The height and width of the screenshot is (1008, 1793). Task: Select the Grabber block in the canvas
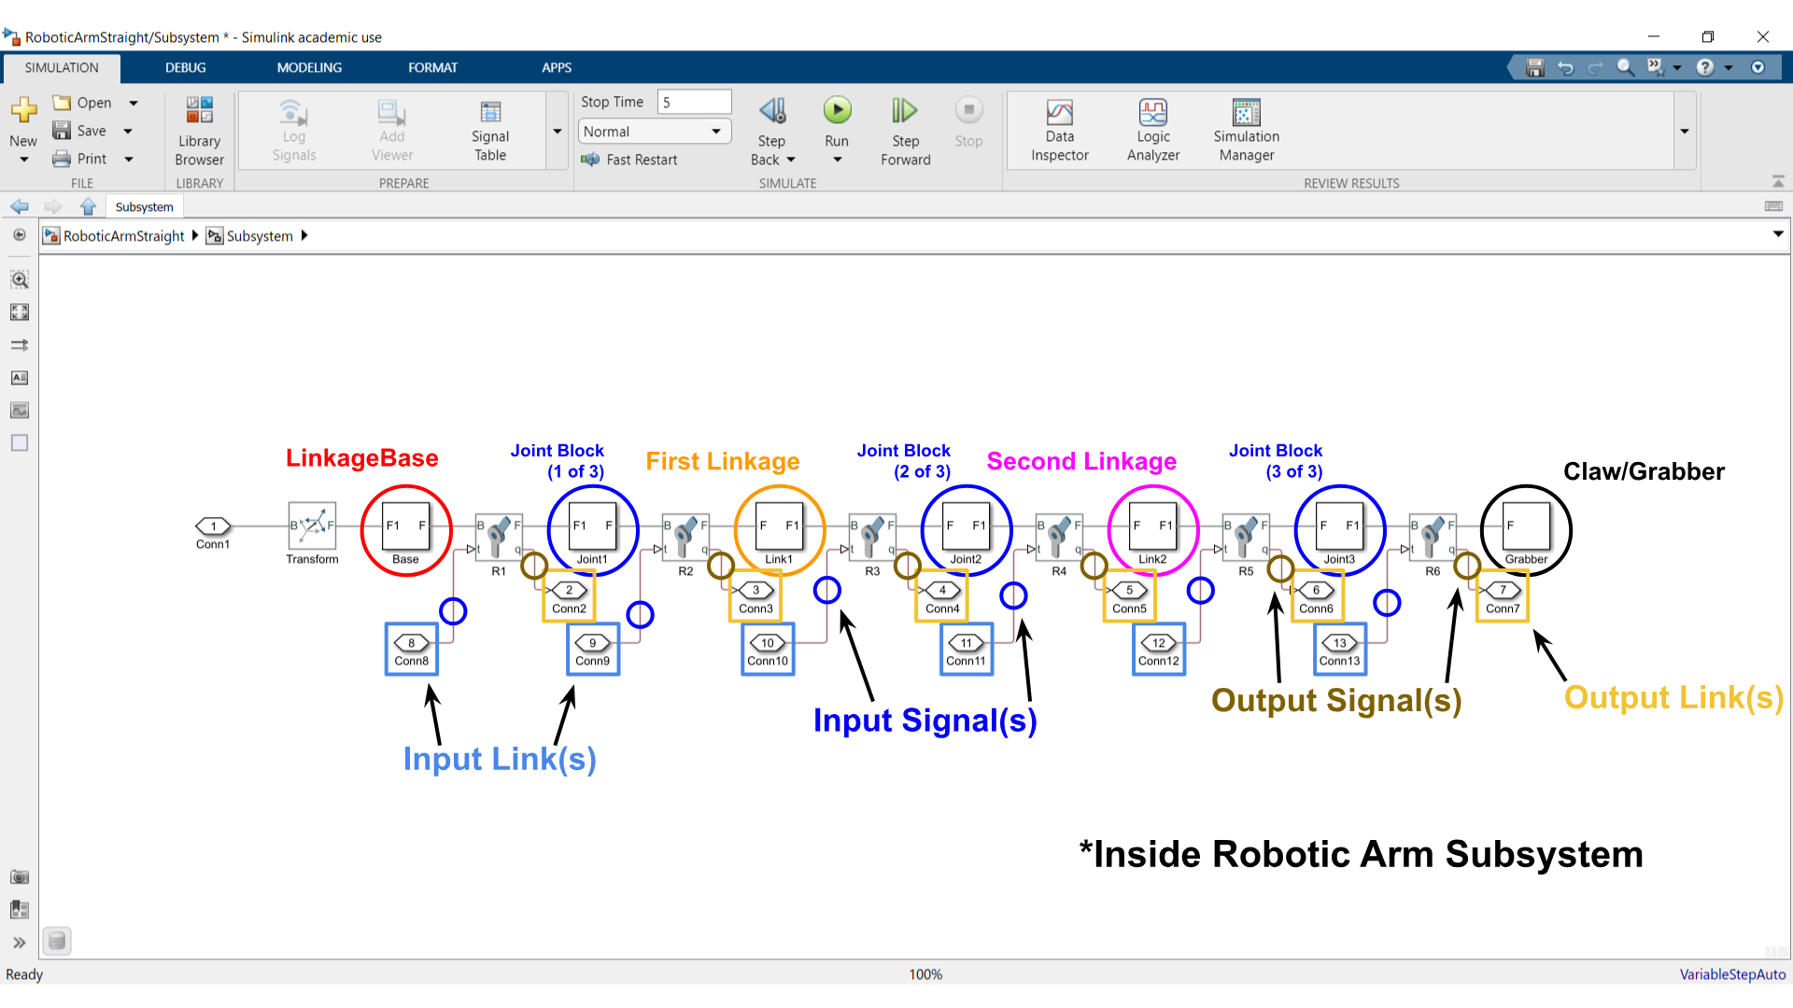[x=1526, y=527]
